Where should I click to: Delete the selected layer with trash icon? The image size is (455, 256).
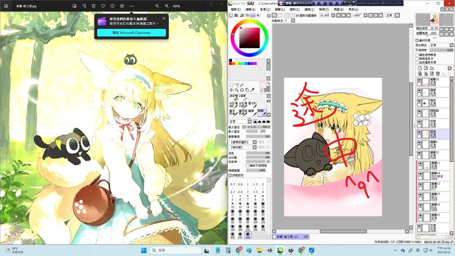pos(438,74)
